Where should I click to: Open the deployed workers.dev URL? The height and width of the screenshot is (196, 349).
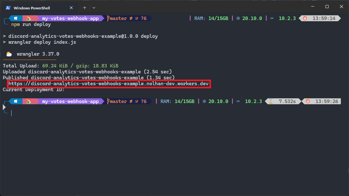point(109,84)
